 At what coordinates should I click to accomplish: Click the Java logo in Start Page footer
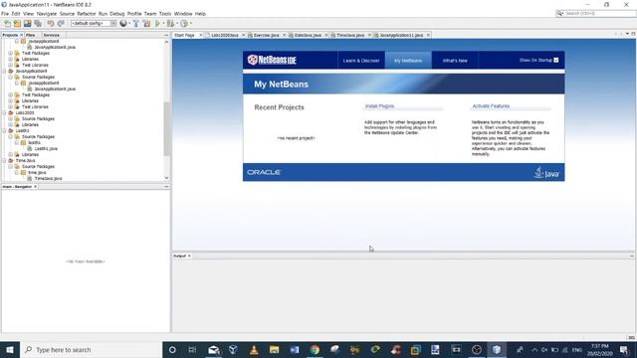tap(546, 172)
